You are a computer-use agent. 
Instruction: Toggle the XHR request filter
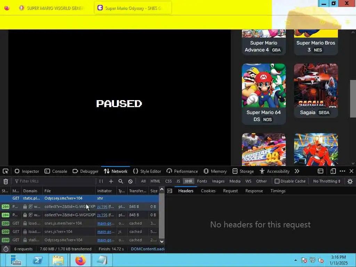188,181
